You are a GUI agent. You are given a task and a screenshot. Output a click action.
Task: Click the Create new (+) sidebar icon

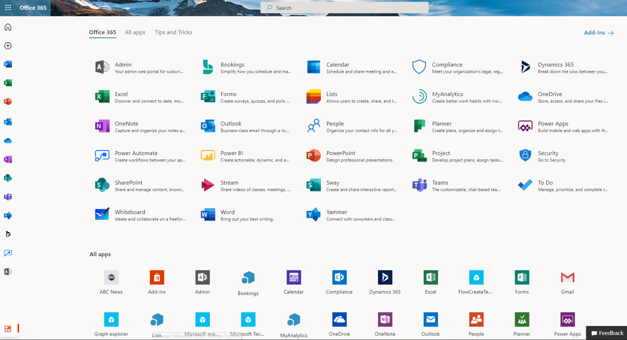click(8, 46)
